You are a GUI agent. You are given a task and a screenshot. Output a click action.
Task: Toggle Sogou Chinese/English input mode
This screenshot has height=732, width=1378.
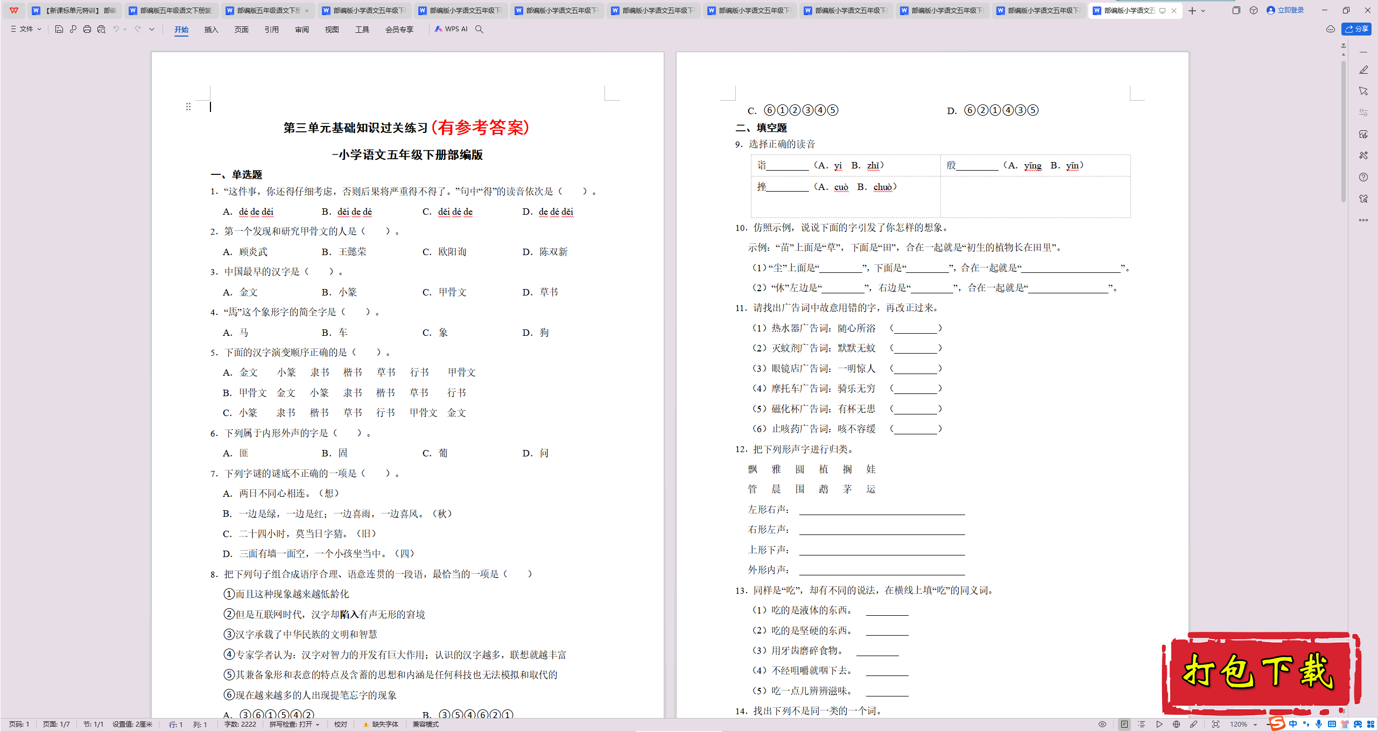click(x=1293, y=724)
